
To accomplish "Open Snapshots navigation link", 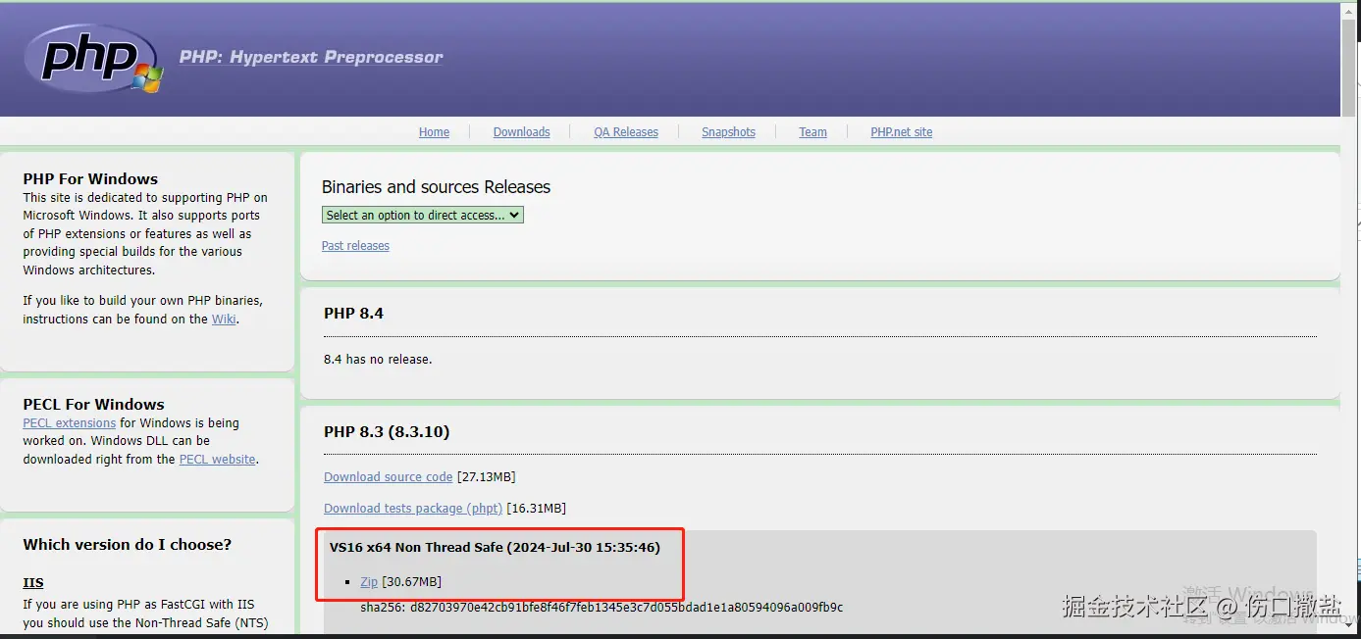I will coord(728,132).
